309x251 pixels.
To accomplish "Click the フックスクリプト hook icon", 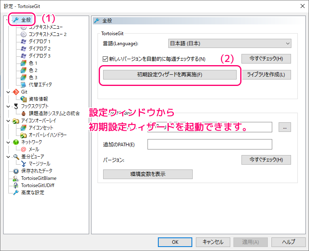I will pyautogui.click(x=16, y=106).
